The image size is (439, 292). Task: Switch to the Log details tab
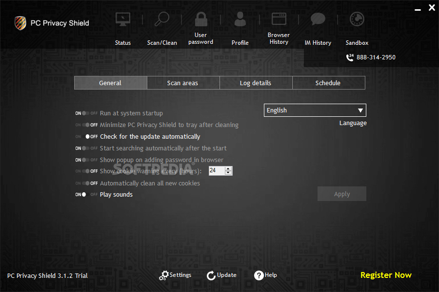(x=256, y=83)
